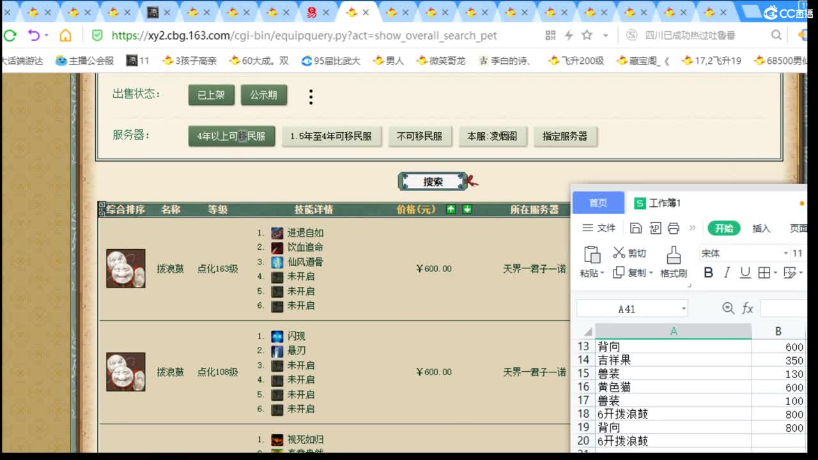Click Sogou search engine icon

pos(631,35)
